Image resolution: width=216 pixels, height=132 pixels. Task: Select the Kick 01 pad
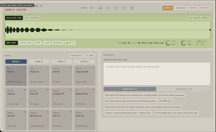[16, 76]
